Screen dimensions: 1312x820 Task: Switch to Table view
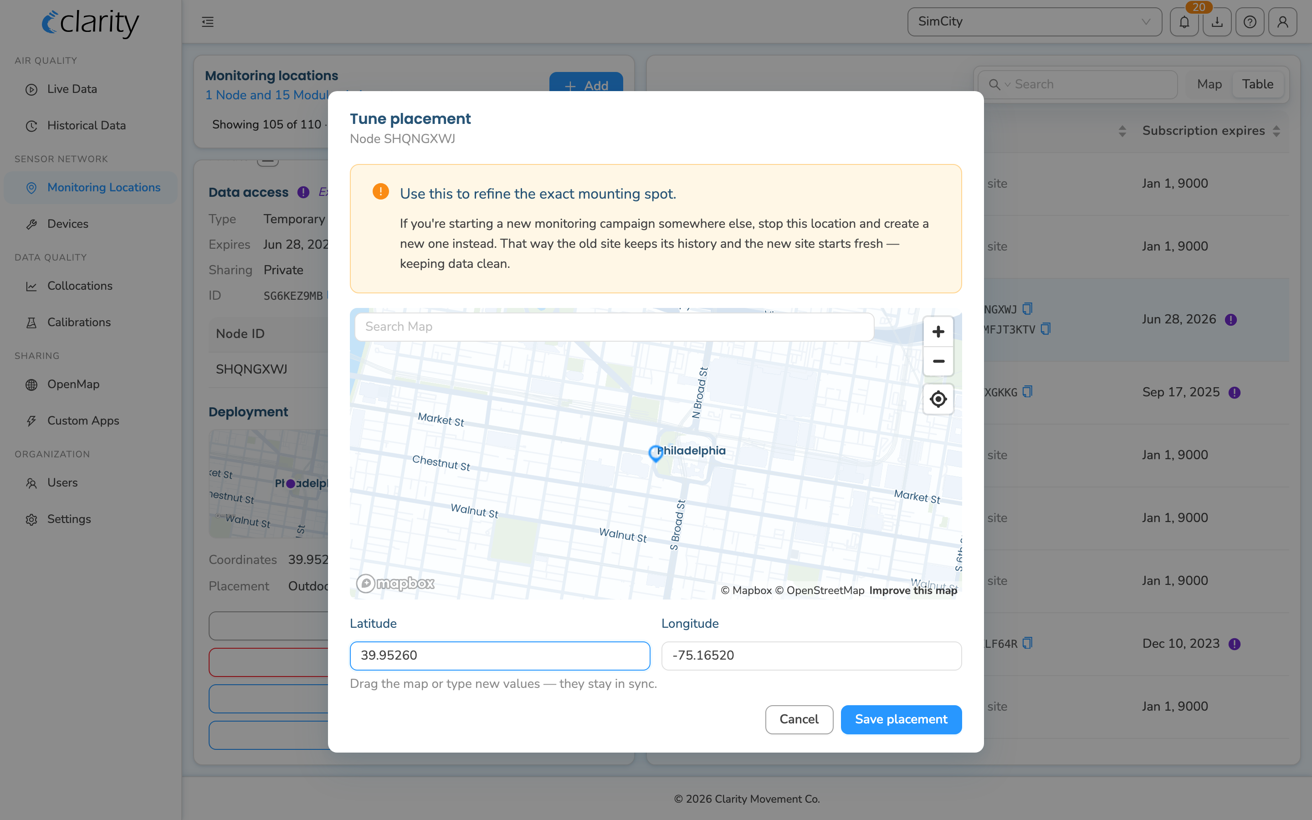coord(1257,84)
